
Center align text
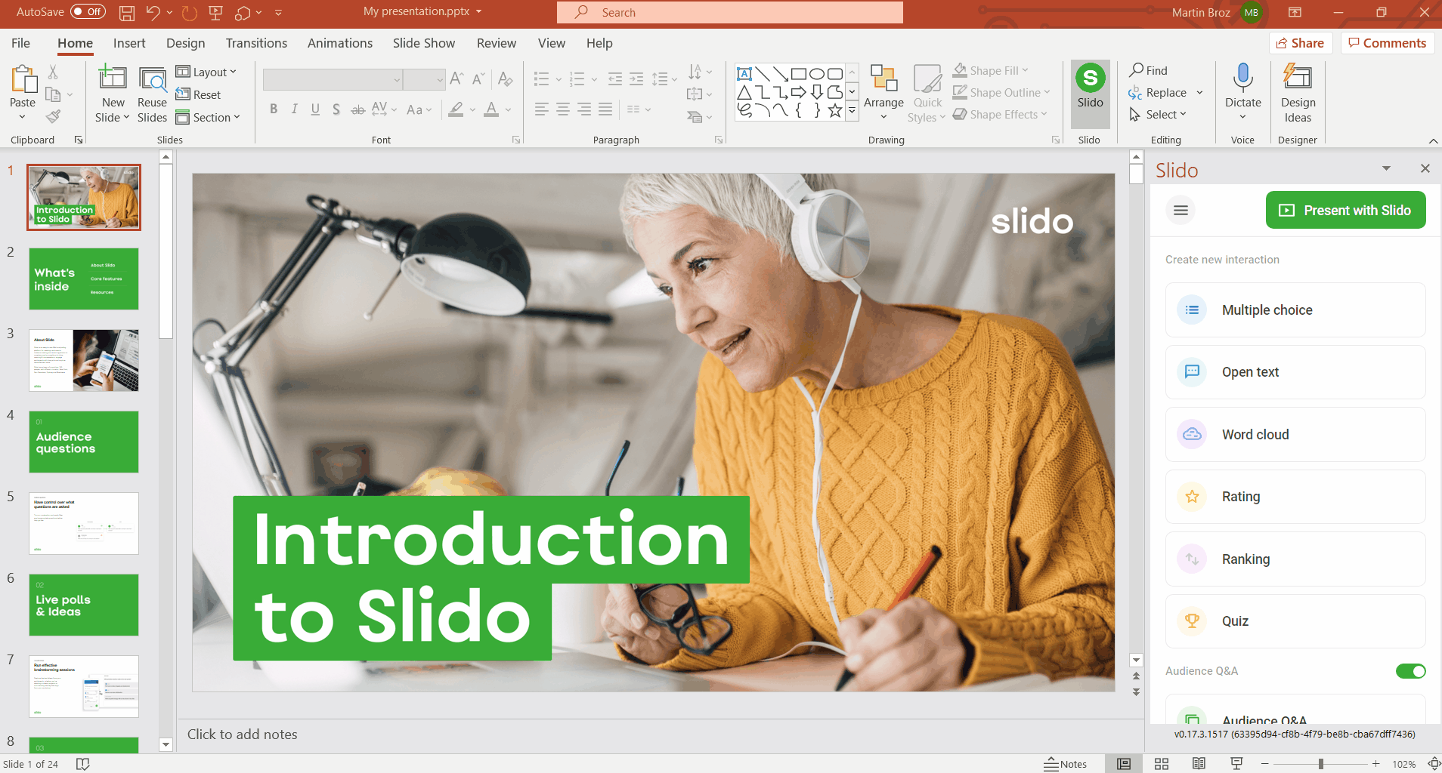click(563, 109)
